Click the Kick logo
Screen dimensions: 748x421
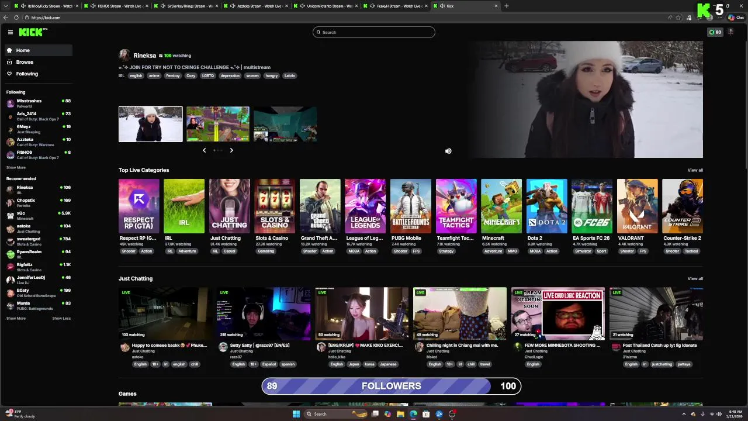pyautogui.click(x=32, y=32)
